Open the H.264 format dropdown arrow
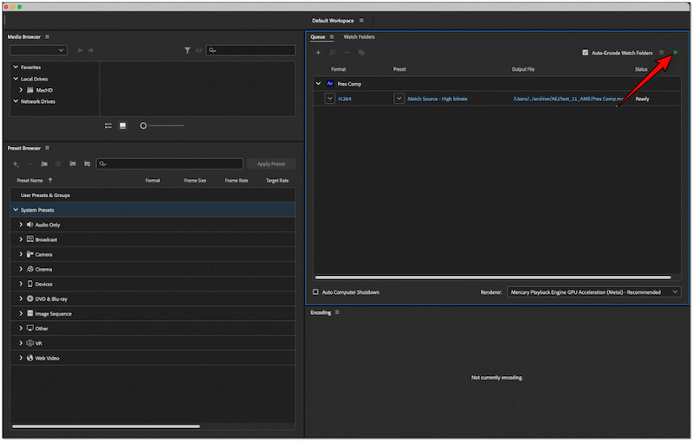The width and height of the screenshot is (693, 441). coord(329,99)
